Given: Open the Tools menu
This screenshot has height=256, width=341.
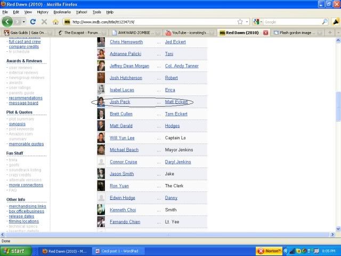Looking at the screenshot, I should [x=96, y=12].
